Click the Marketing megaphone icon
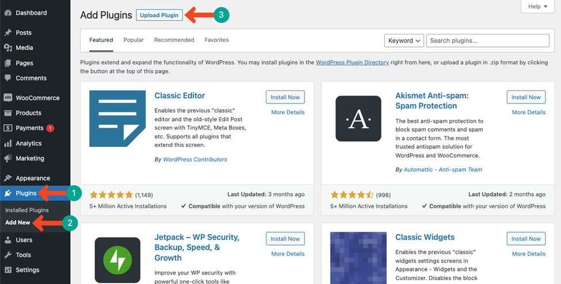The width and height of the screenshot is (561, 284). pos(8,158)
